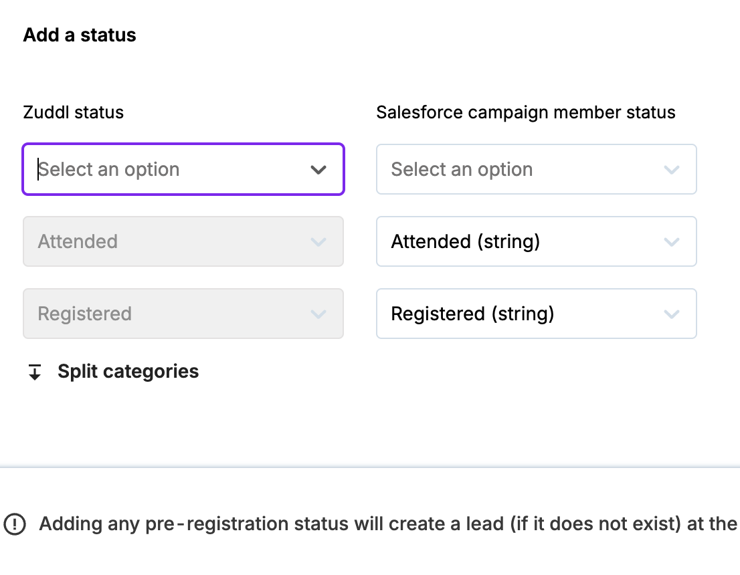Click the 'Zuddl status' column label

tap(74, 112)
